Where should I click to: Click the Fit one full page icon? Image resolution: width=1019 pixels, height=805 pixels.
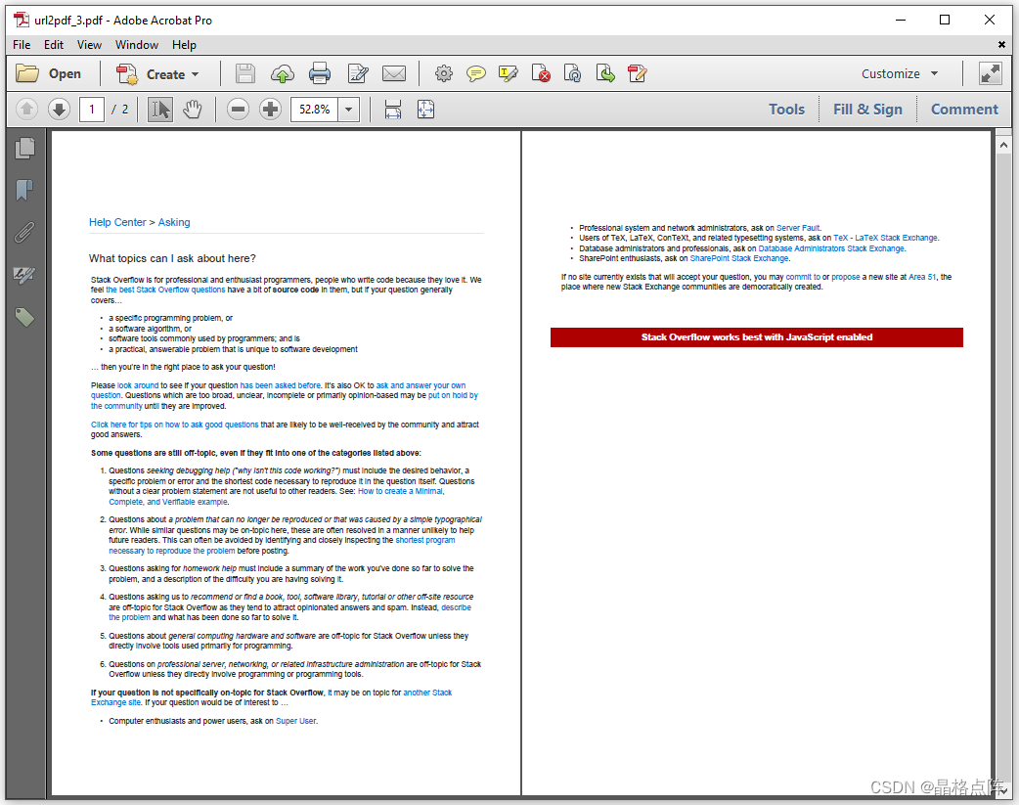tap(425, 110)
